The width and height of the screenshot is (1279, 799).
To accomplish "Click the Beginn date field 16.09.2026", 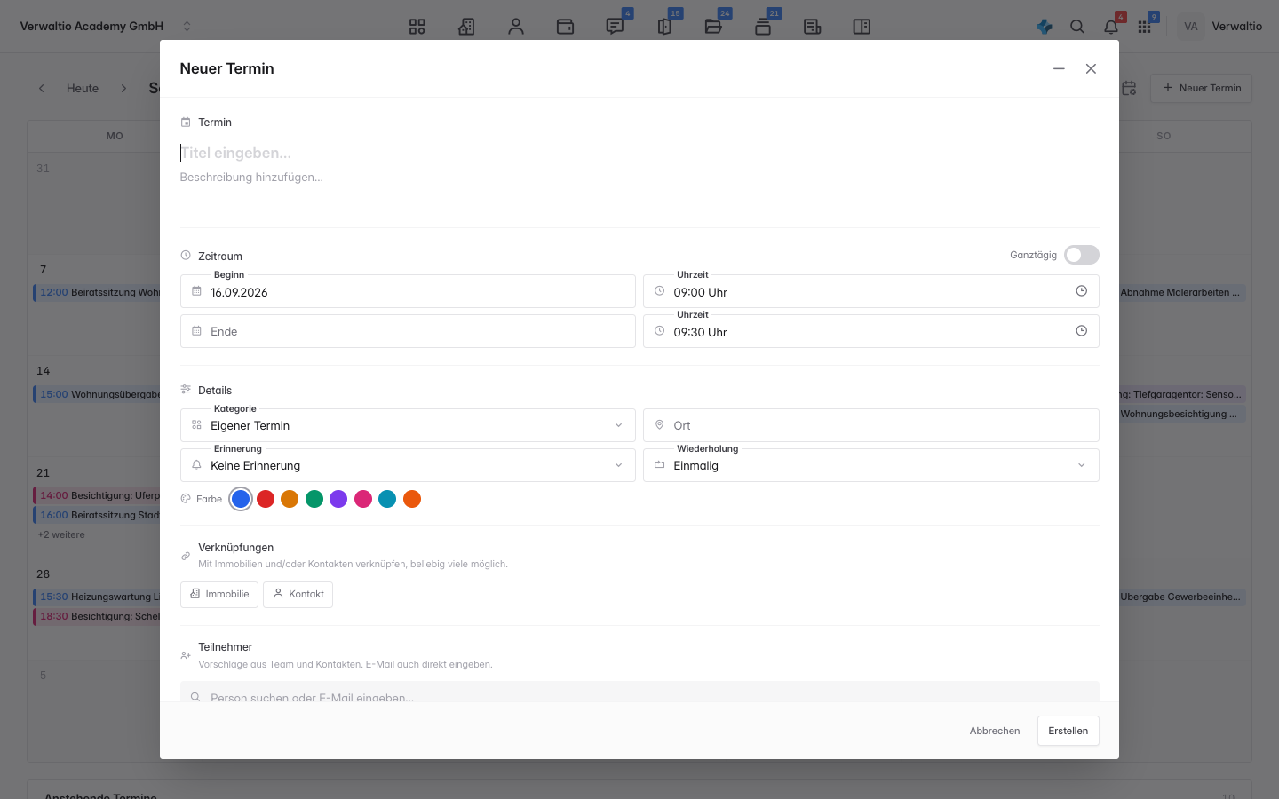I will pyautogui.click(x=408, y=291).
